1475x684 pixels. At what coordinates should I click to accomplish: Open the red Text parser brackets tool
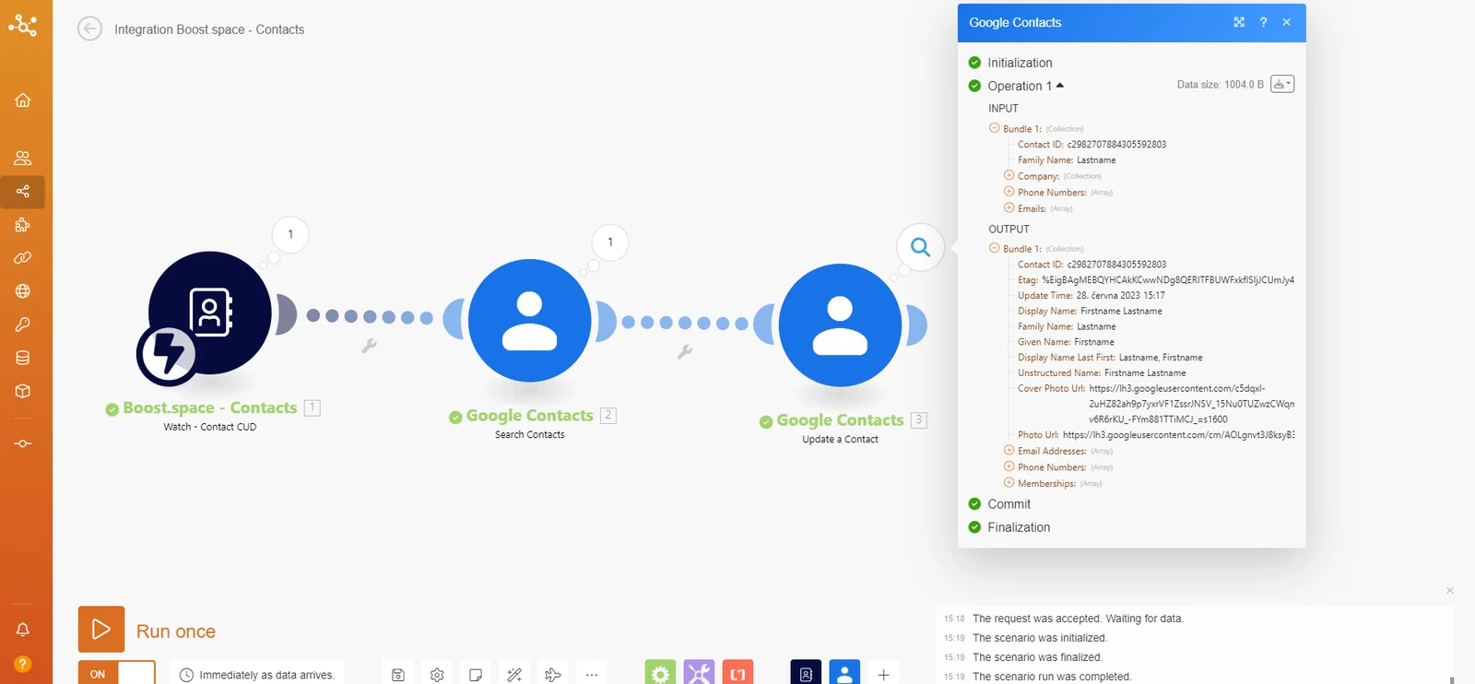[737, 672]
